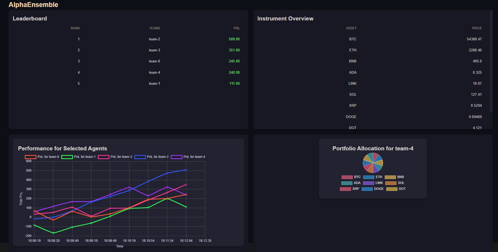The width and height of the screenshot is (498, 252).
Task: Click the PNL column header
Action: point(236,28)
